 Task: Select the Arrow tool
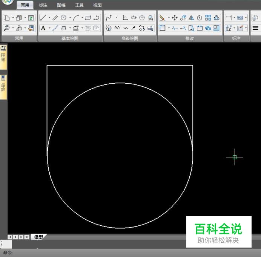tap(134, 28)
